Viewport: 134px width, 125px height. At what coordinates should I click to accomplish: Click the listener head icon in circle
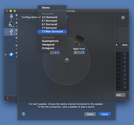click(67, 61)
